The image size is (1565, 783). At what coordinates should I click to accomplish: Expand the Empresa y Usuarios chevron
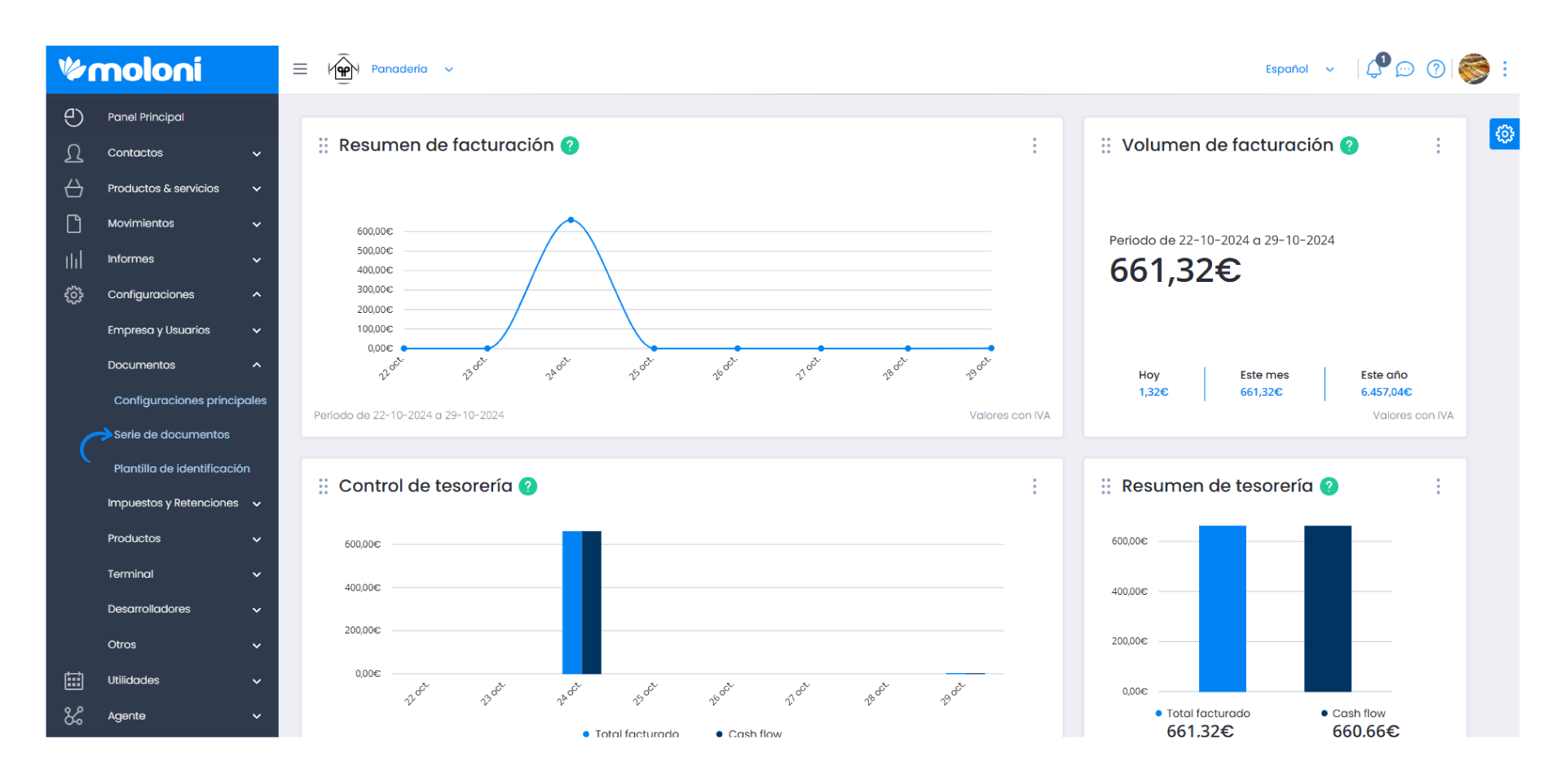[257, 330]
